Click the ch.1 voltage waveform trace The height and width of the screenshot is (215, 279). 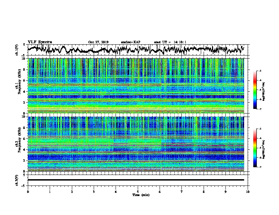pyautogui.click(x=136, y=50)
